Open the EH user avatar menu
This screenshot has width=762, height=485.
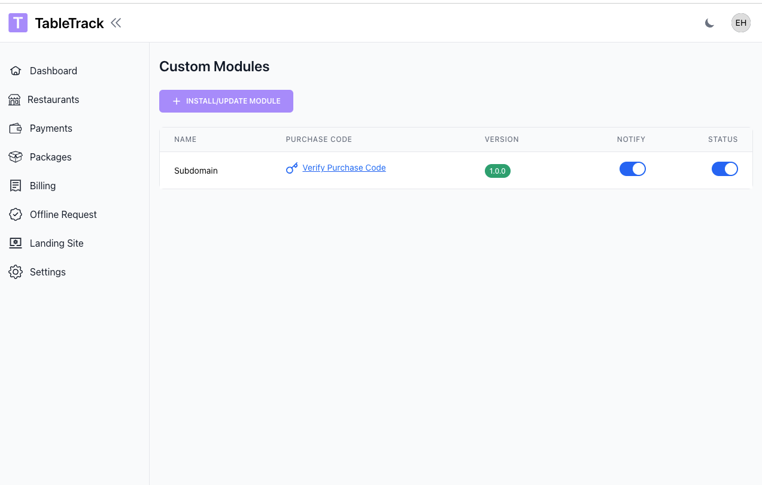(x=740, y=23)
